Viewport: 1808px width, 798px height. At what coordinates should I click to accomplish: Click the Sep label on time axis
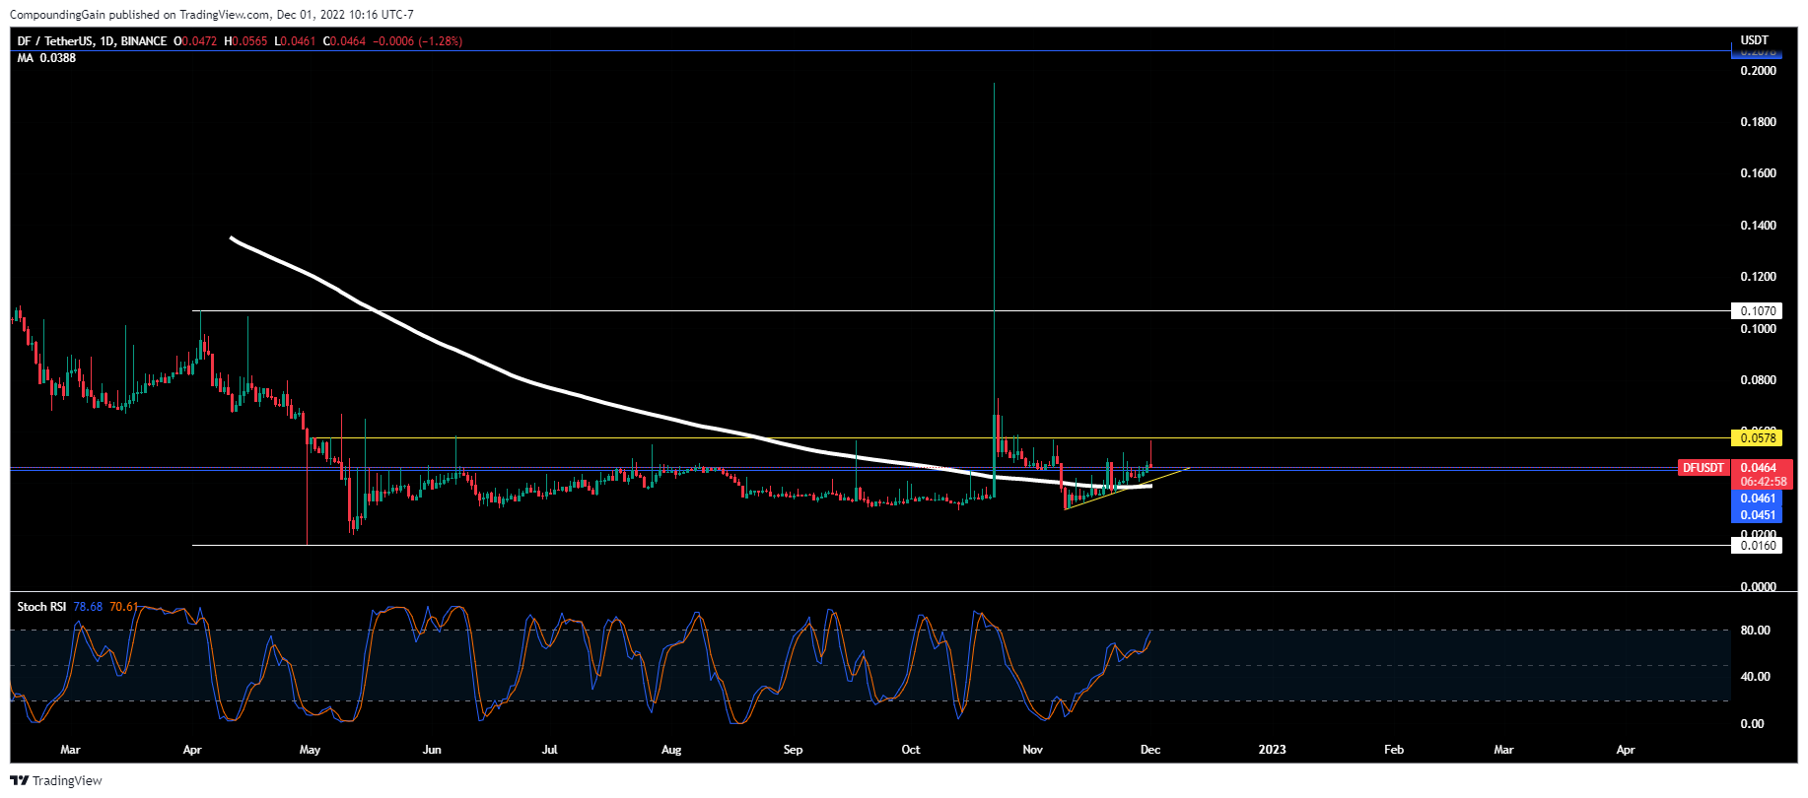794,750
